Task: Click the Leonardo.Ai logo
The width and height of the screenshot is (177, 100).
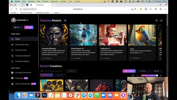Action: [20, 20]
